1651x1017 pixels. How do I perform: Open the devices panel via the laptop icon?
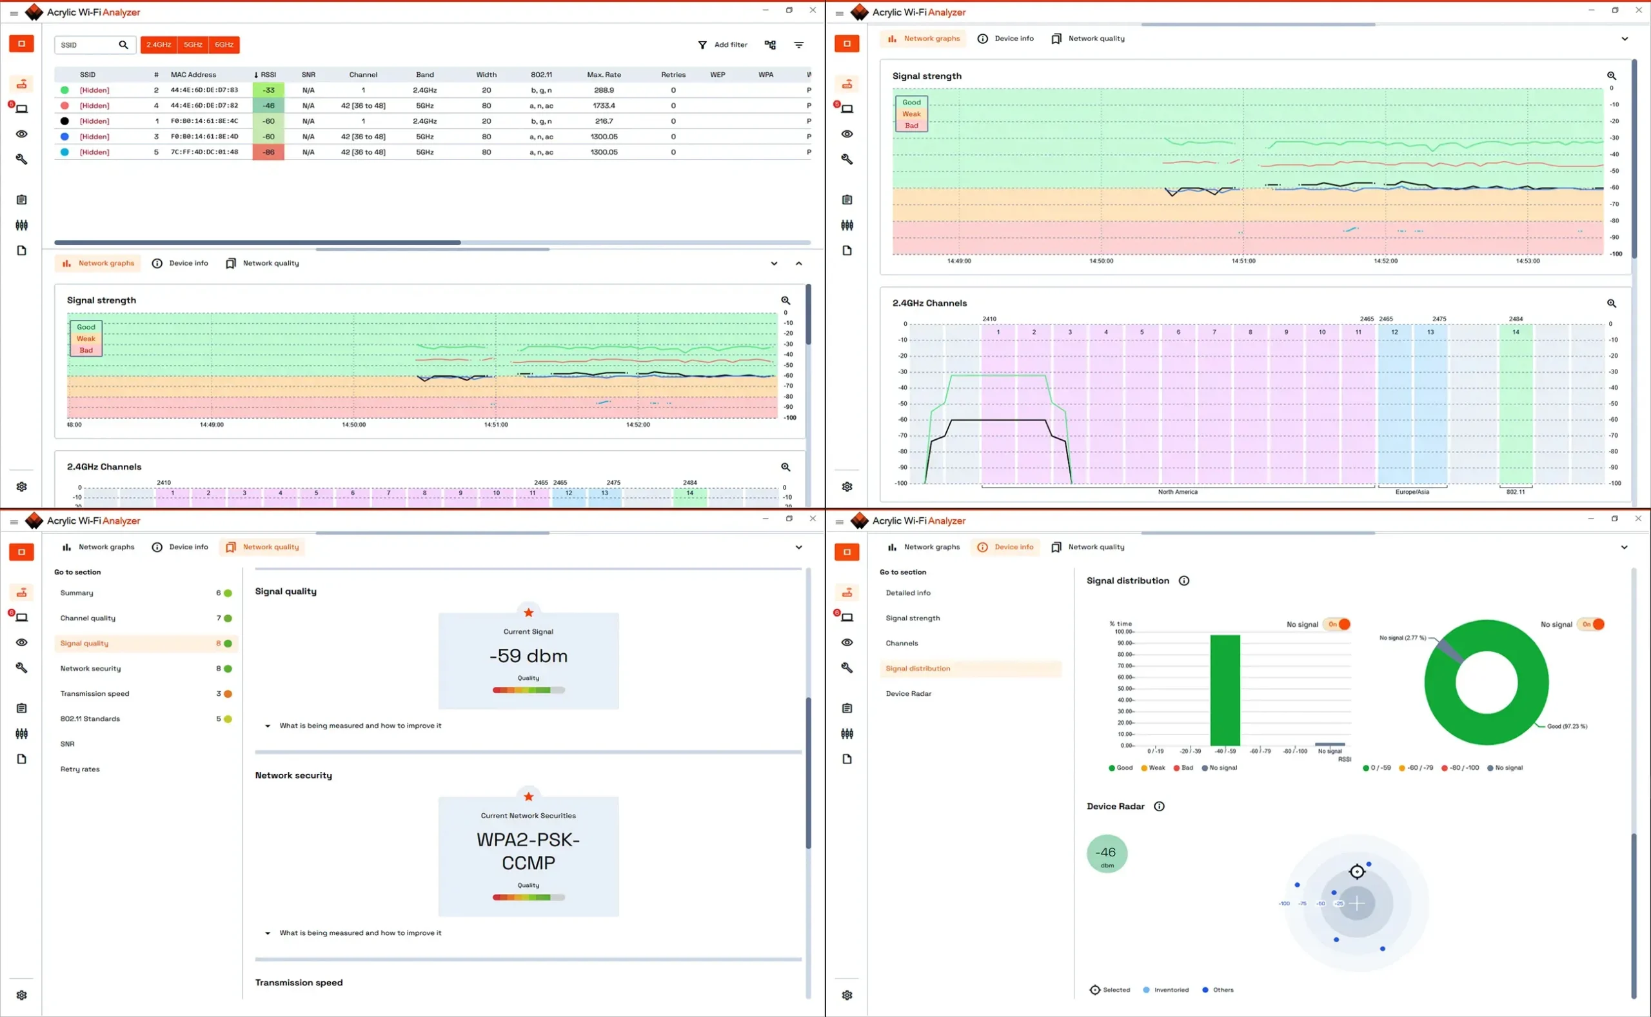pos(21,108)
